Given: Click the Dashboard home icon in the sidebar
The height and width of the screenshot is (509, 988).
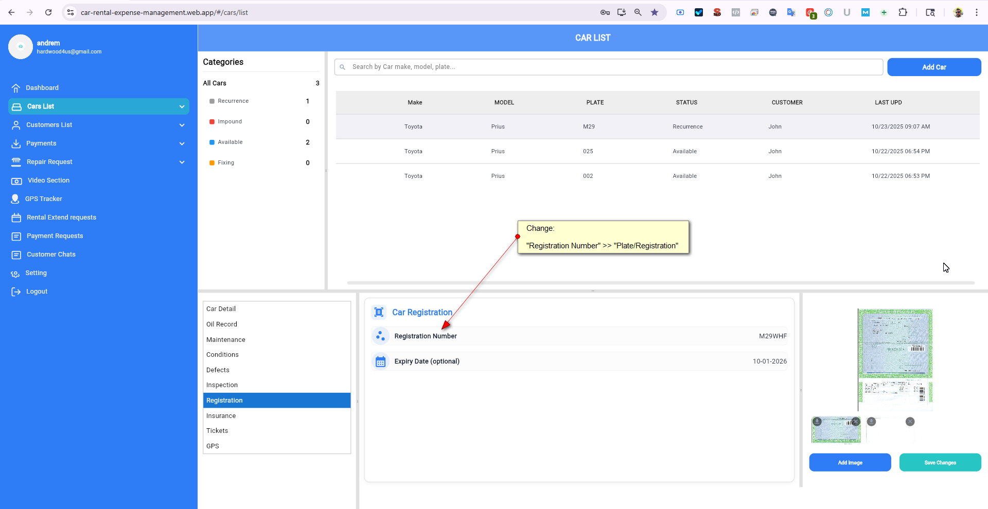Looking at the screenshot, I should click(16, 88).
